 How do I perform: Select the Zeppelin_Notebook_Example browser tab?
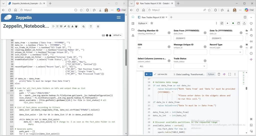26,3
